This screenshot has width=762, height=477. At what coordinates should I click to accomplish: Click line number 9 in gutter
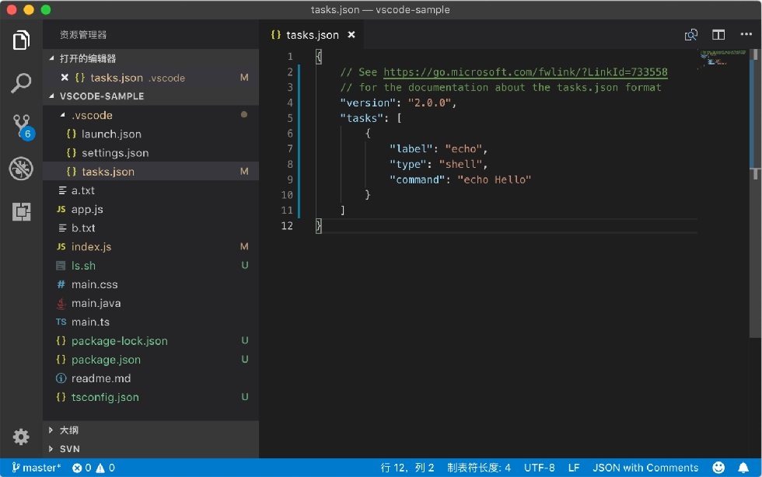coord(289,179)
